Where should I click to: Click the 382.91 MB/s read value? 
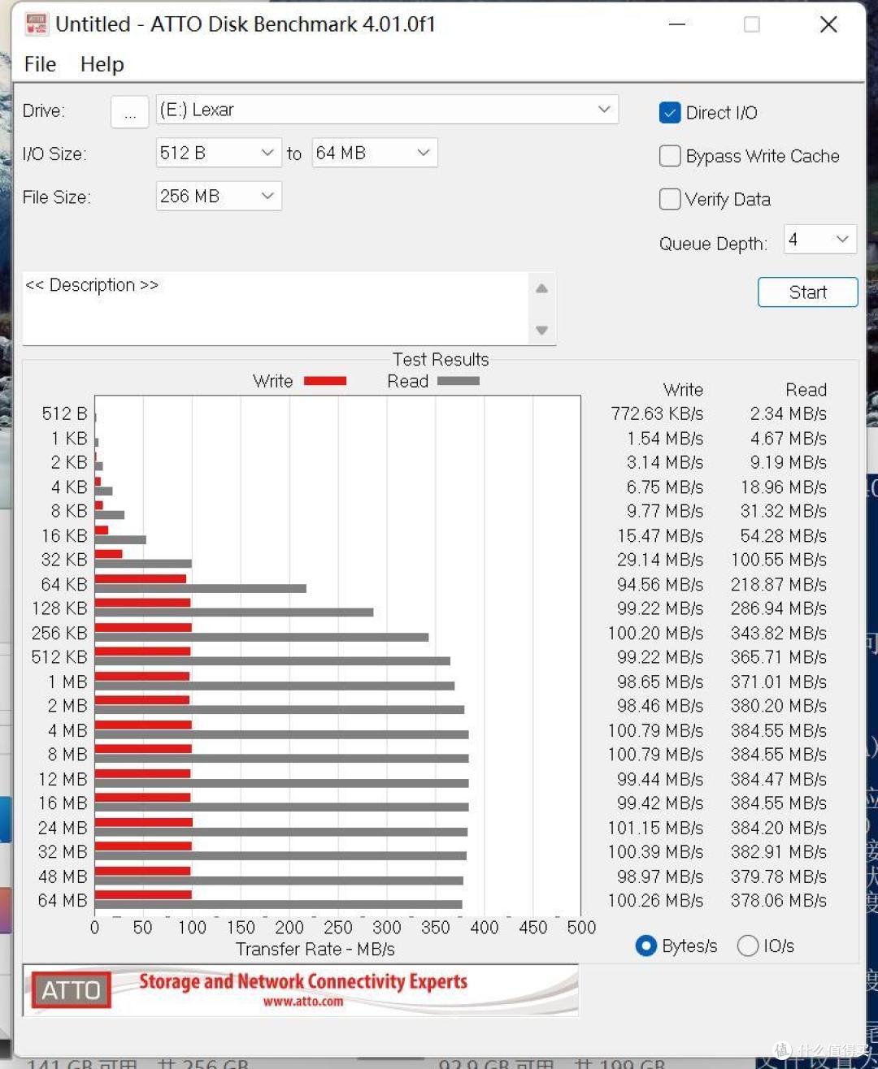[x=778, y=852]
